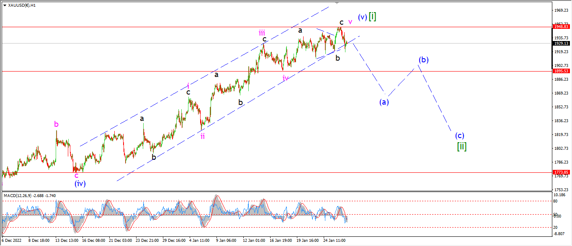572x246 pixels.
Task: Click the magenta iii wave label
Action: (x=261, y=33)
